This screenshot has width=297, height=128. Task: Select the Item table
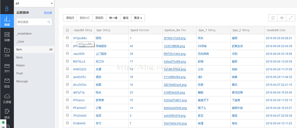click(x=34, y=50)
